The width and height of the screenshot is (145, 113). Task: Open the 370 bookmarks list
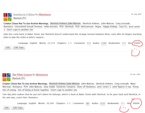[x=124, y=43]
